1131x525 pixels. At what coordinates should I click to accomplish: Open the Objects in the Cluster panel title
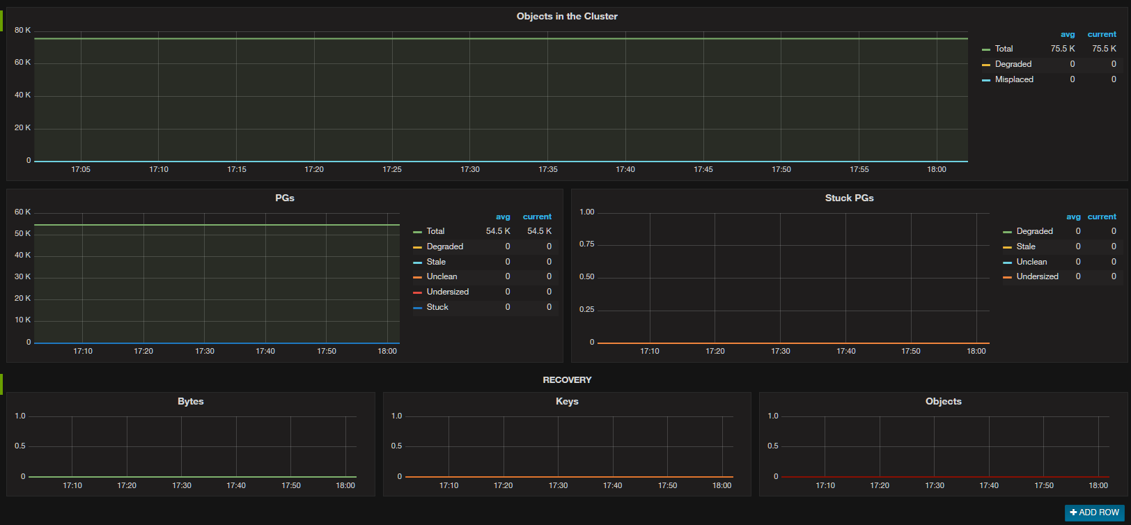coord(567,16)
